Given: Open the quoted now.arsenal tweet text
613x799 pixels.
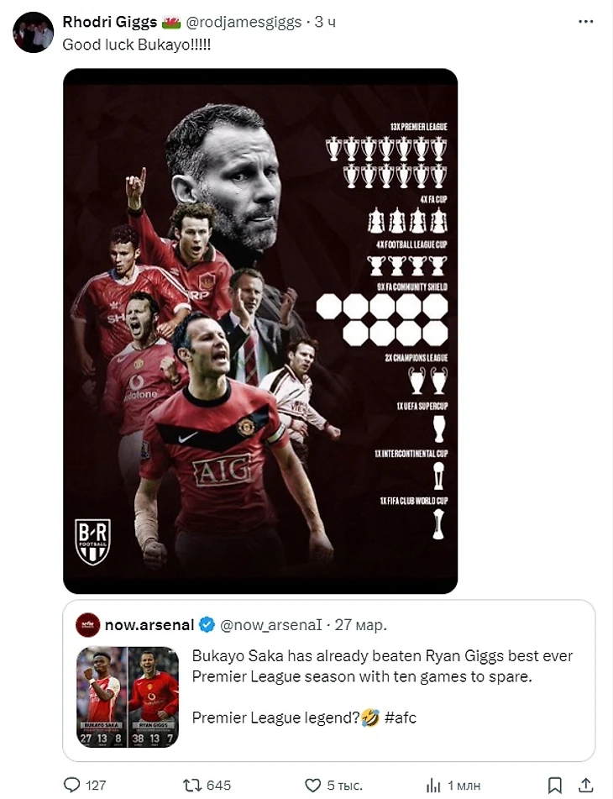Looking at the screenshot, I should click(382, 686).
